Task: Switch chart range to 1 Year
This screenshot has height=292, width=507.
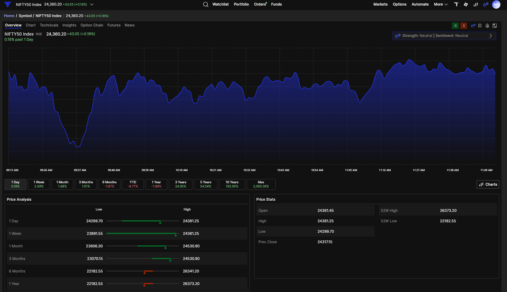Action: click(x=156, y=184)
